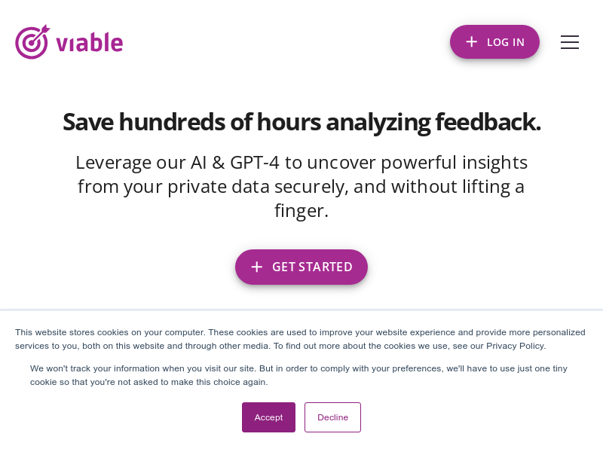Click the purple "viable" wordmark

click(x=89, y=43)
